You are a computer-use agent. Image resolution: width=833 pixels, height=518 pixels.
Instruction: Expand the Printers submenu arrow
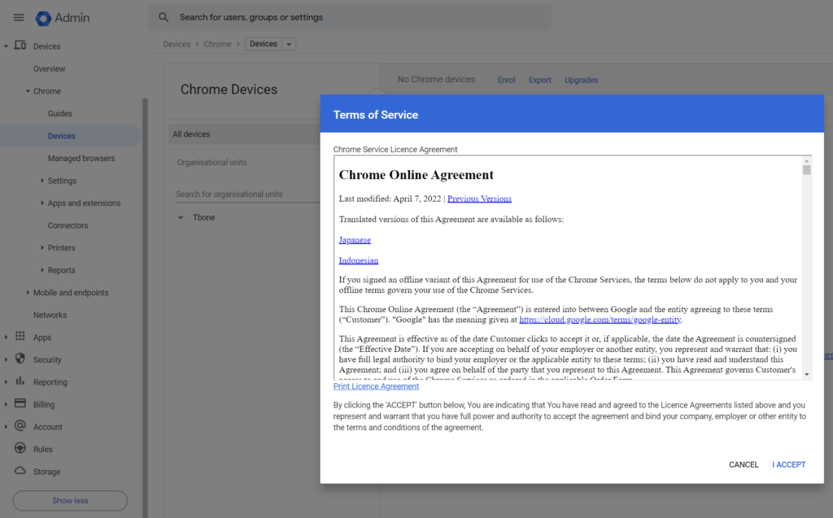click(42, 247)
